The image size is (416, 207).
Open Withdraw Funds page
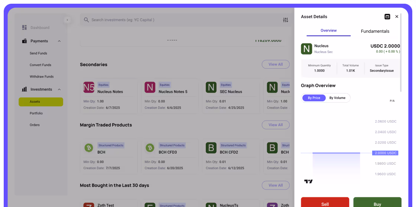click(x=42, y=76)
